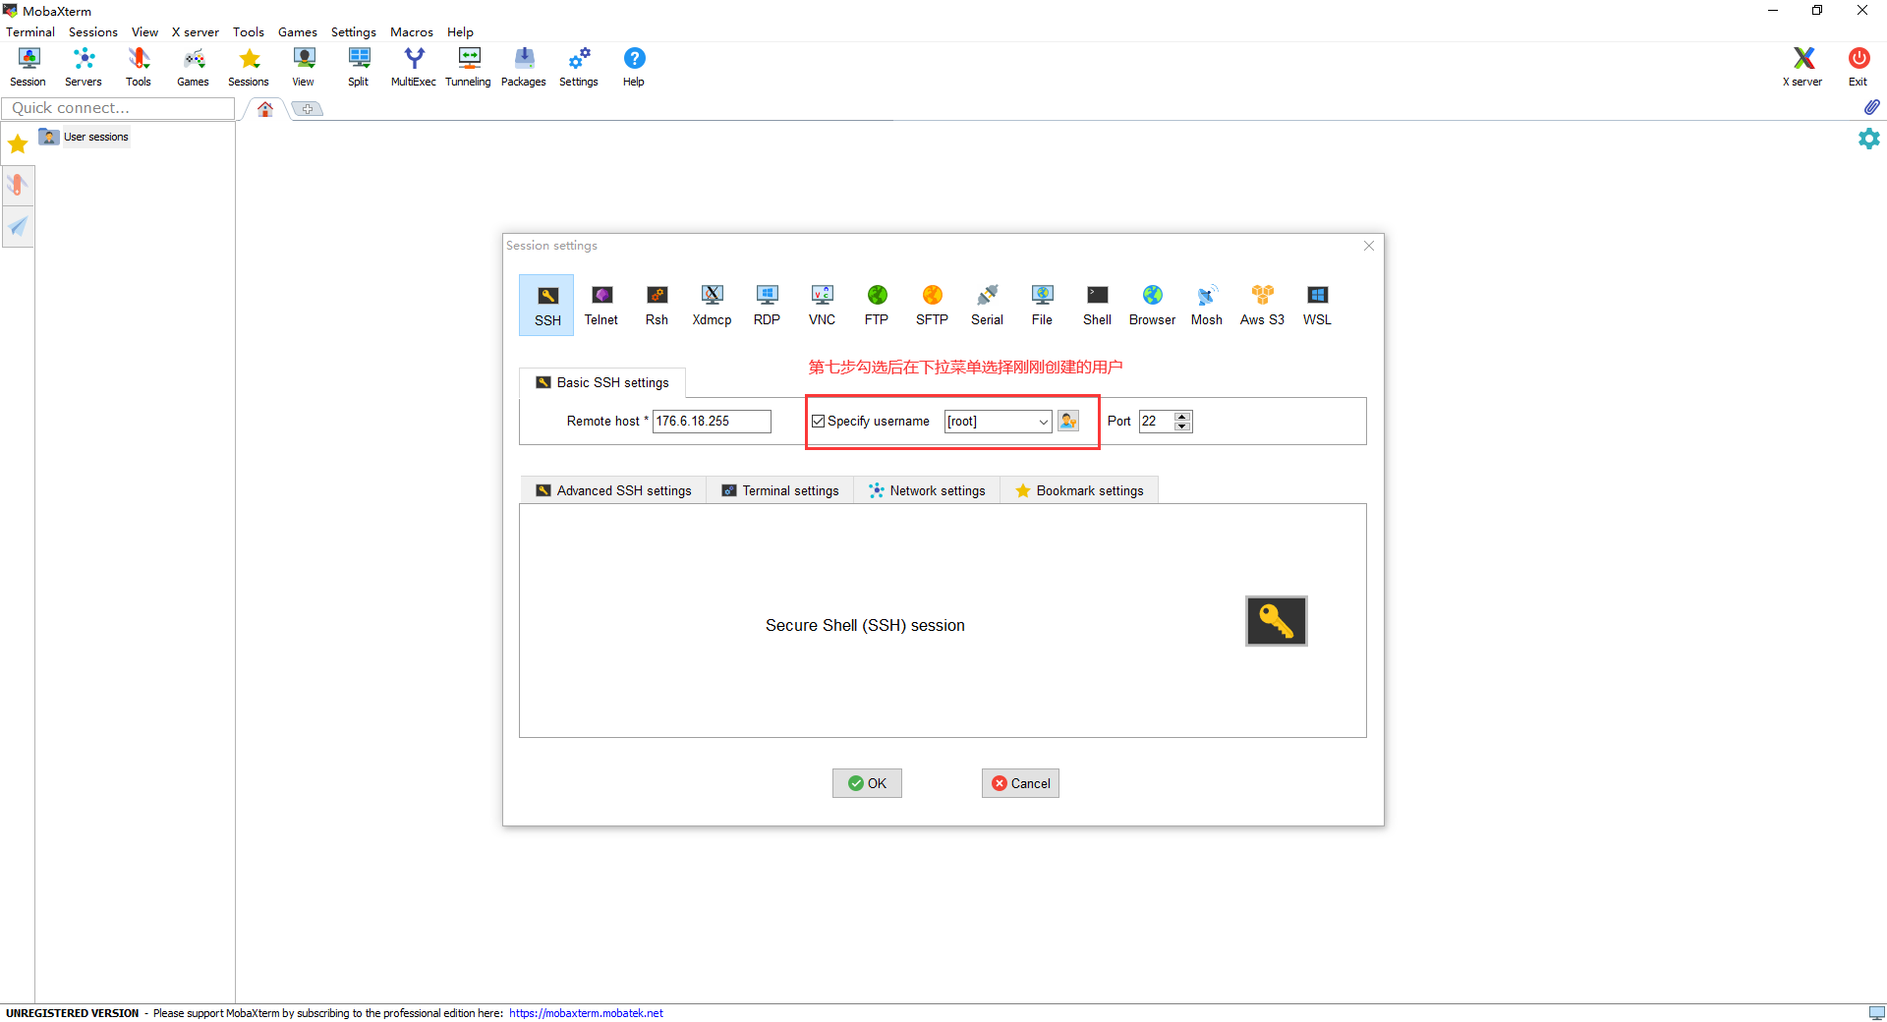Click the Exit power icon
The width and height of the screenshot is (1887, 1022).
click(1858, 67)
